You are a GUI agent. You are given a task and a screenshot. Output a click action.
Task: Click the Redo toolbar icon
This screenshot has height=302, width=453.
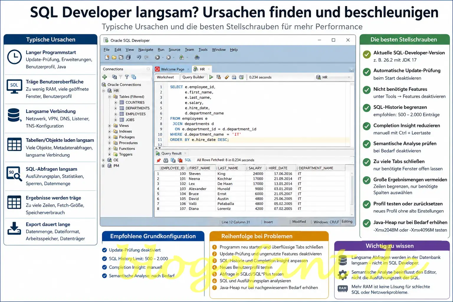coord(146,58)
